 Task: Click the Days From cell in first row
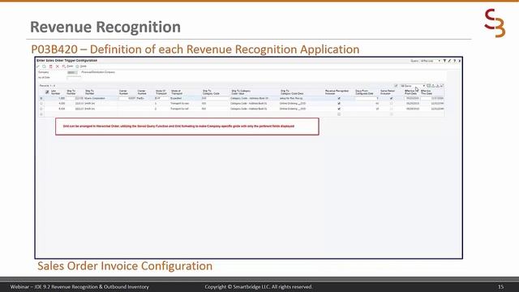click(367, 98)
